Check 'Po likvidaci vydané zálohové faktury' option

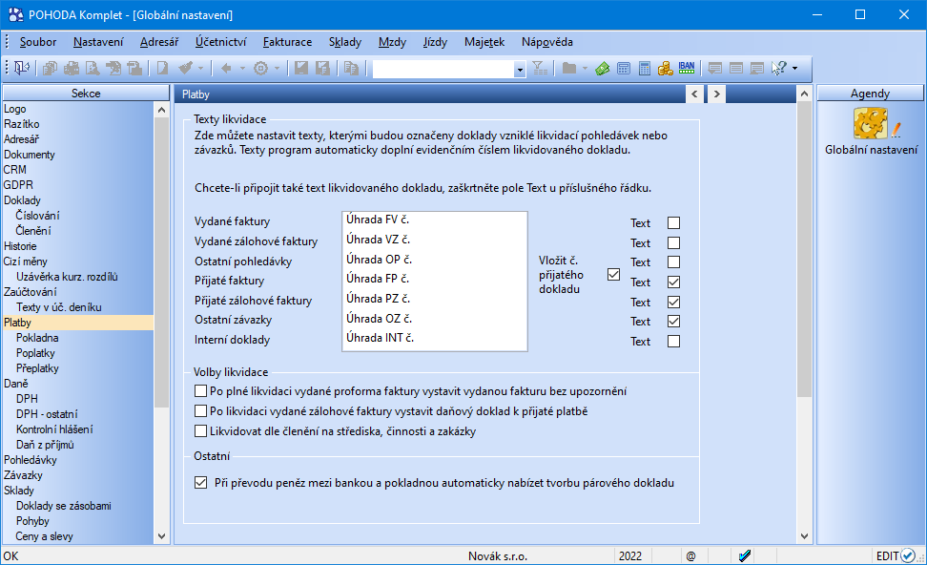tap(200, 411)
